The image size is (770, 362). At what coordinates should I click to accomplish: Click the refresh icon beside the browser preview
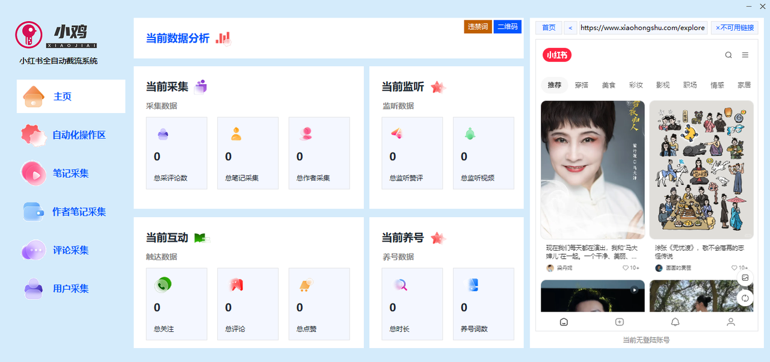[x=745, y=298]
